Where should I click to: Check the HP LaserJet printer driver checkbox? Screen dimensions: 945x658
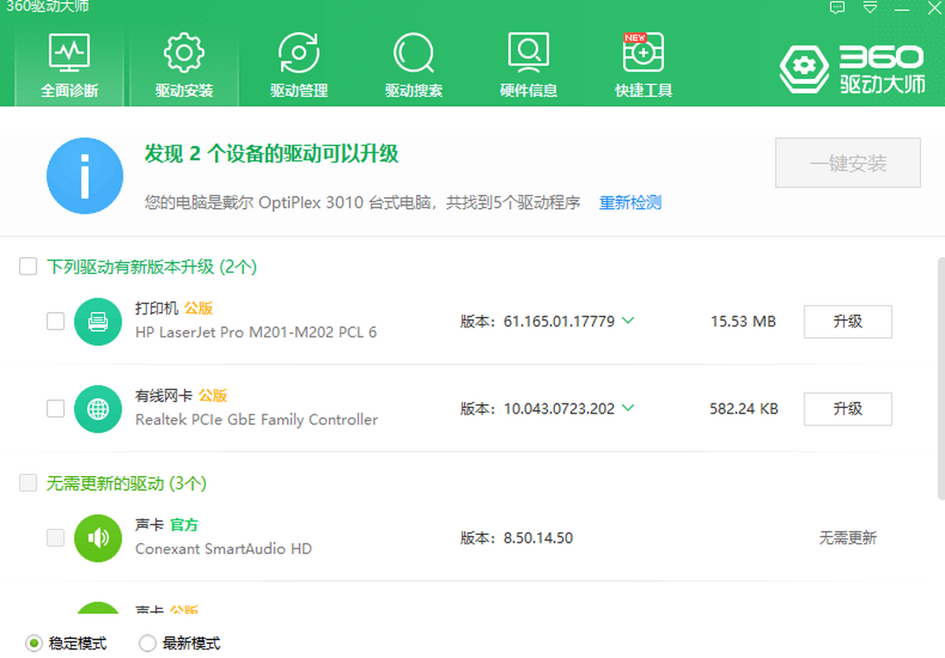(55, 322)
